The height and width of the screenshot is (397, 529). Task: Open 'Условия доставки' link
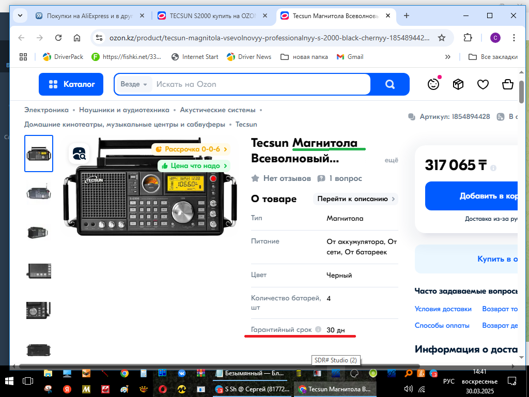(443, 309)
